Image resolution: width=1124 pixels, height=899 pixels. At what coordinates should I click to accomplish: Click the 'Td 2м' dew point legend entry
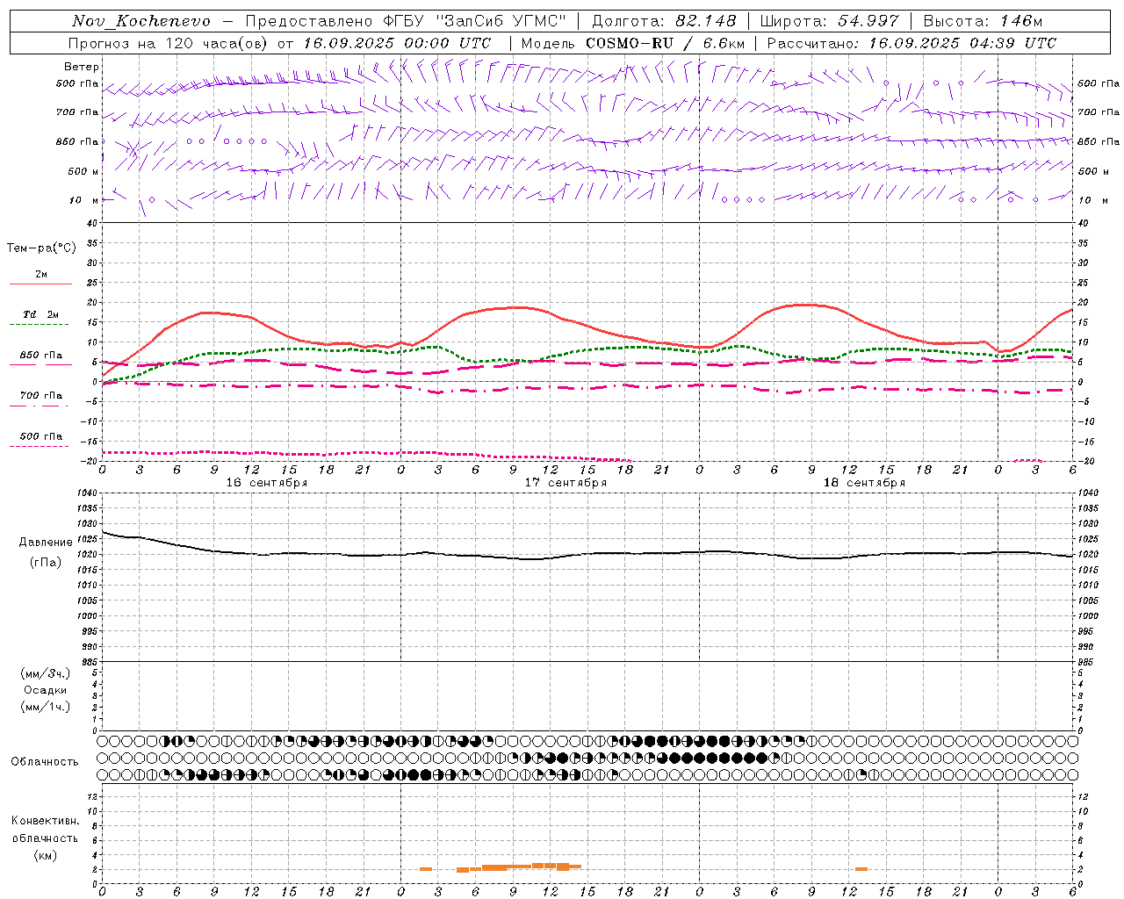click(x=41, y=314)
